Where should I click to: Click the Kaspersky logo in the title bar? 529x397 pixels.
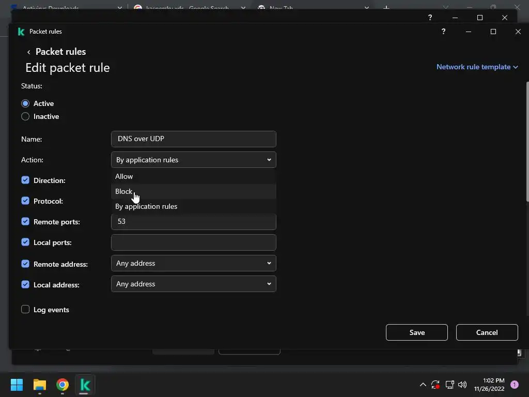point(21,32)
